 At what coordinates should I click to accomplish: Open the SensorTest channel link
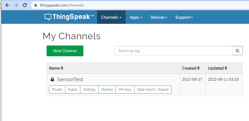[x=70, y=79]
